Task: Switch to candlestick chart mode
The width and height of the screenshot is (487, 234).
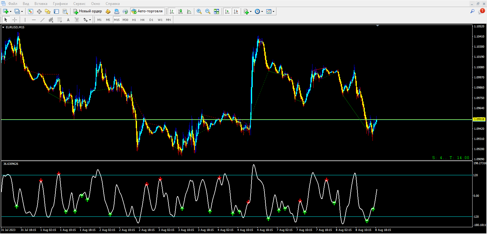Action: point(180,11)
